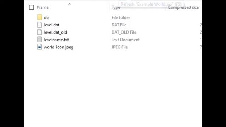The height and width of the screenshot is (127, 226).
Task: Click the world_icon.jpeg file name
Action: (x=59, y=47)
